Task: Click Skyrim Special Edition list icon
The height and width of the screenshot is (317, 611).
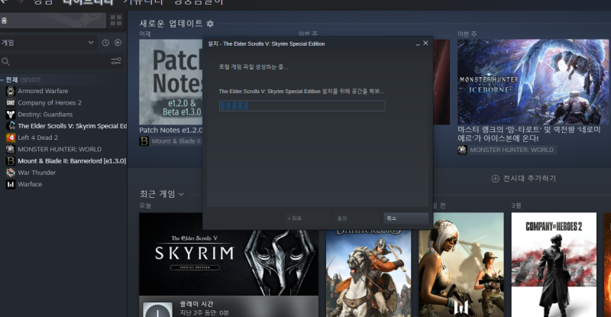Action: pos(11,126)
